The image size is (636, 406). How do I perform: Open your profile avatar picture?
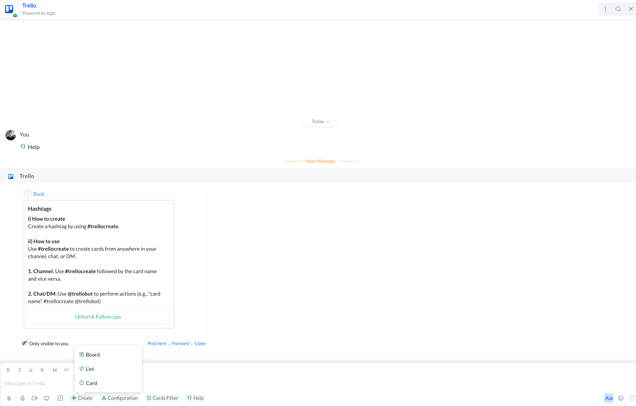click(x=10, y=135)
